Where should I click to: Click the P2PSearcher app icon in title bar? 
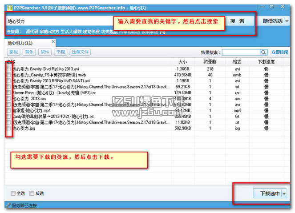coord(9,8)
